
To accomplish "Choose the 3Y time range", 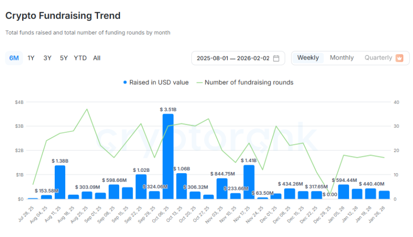I will click(48, 58).
